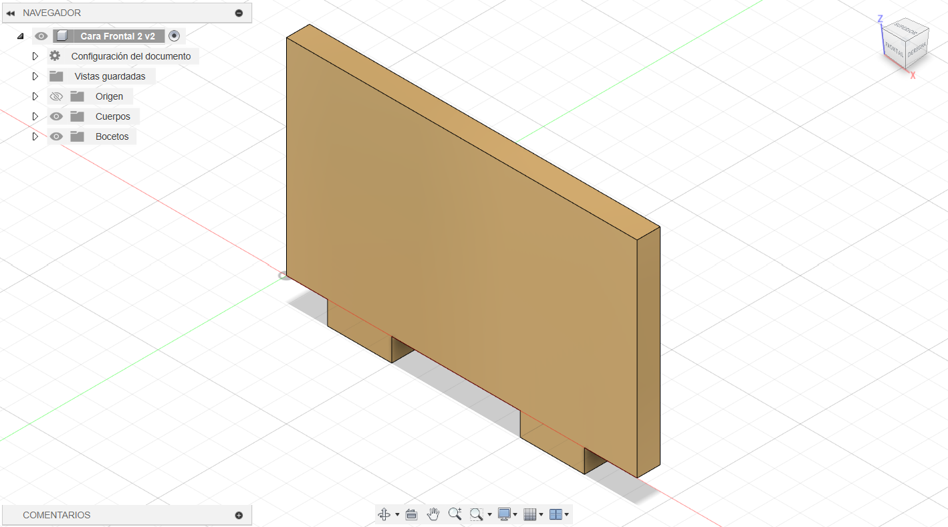Show the hidden Origen folder with its eye
This screenshot has width=948, height=527.
(x=56, y=96)
